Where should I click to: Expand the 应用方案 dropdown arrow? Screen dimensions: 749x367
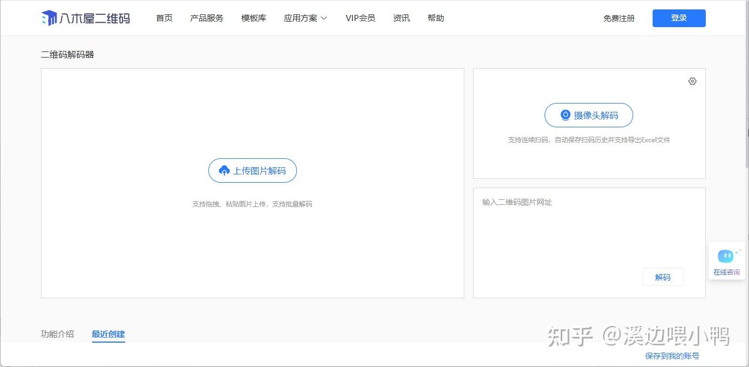(x=324, y=18)
